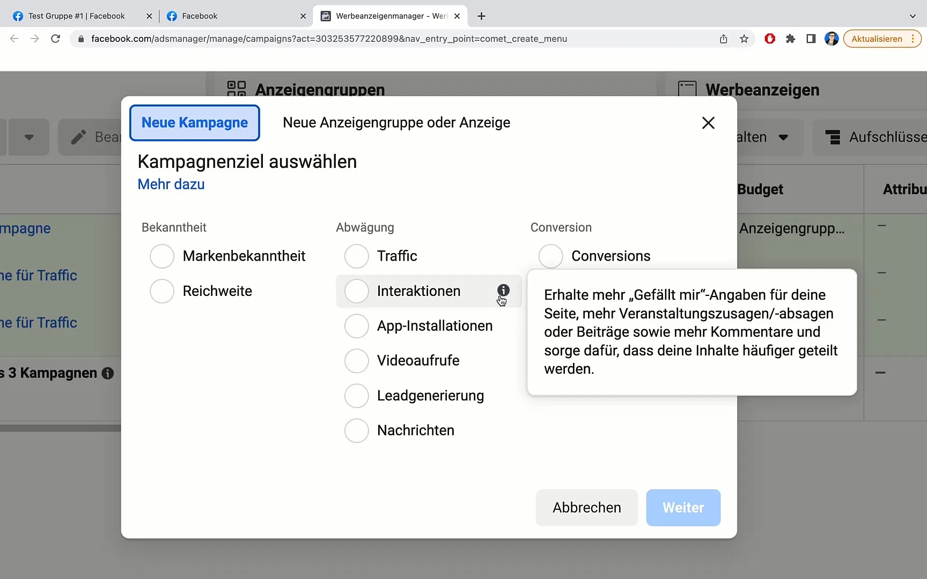Select the Videoaufrufe radio button

357,361
